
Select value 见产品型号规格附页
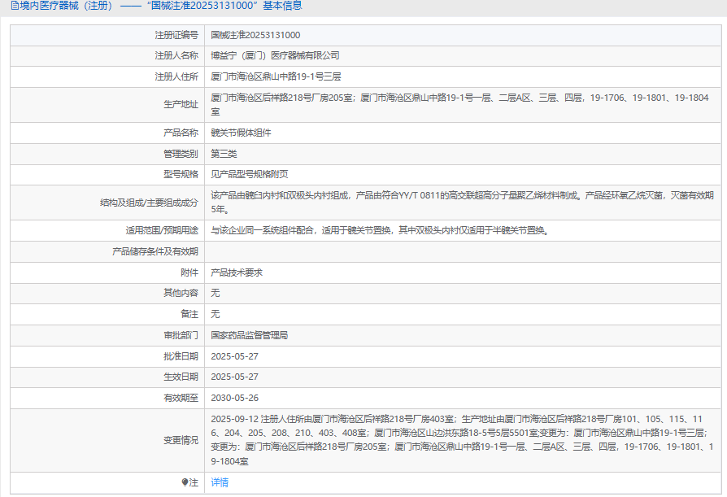[x=250, y=174]
